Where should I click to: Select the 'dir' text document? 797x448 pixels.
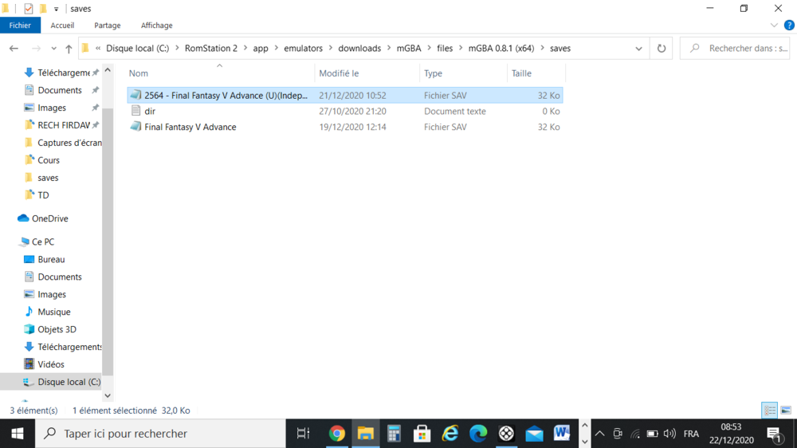[150, 112]
